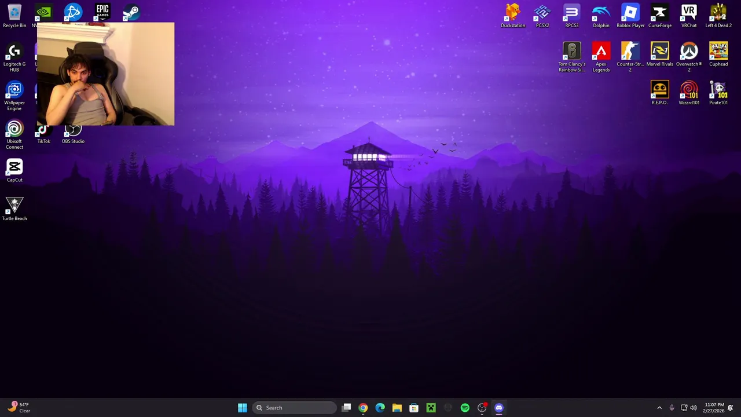Open the notification bell icon

click(x=731, y=408)
